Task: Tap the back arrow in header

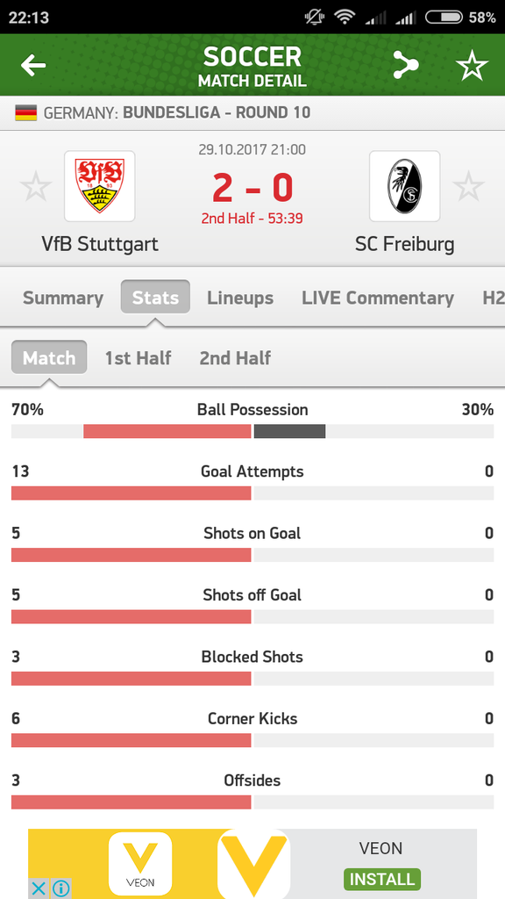Action: click(33, 65)
